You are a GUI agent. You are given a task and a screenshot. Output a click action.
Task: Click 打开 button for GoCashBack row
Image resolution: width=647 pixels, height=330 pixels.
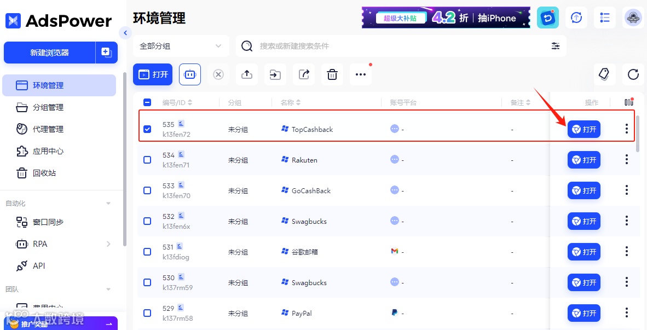584,190
